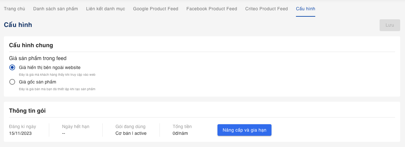Click the Giá sản phẩm trong feed label

(x=38, y=58)
